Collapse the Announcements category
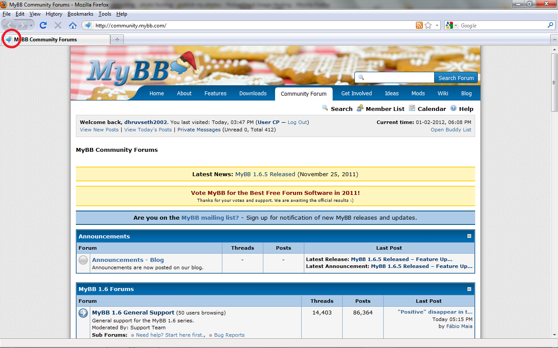 (470, 236)
